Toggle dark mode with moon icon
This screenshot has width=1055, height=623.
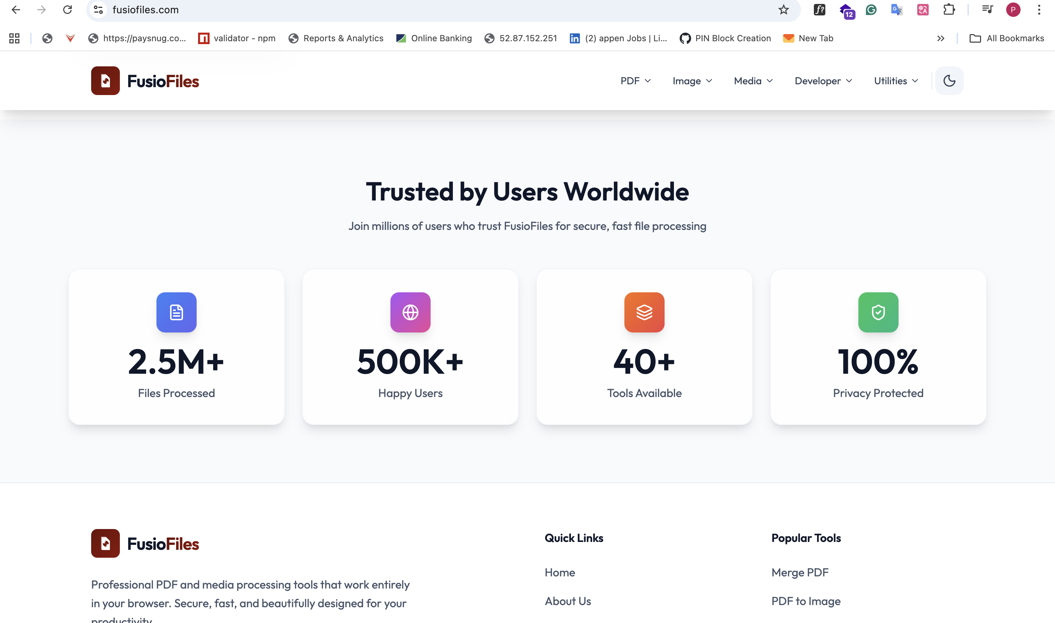click(949, 81)
